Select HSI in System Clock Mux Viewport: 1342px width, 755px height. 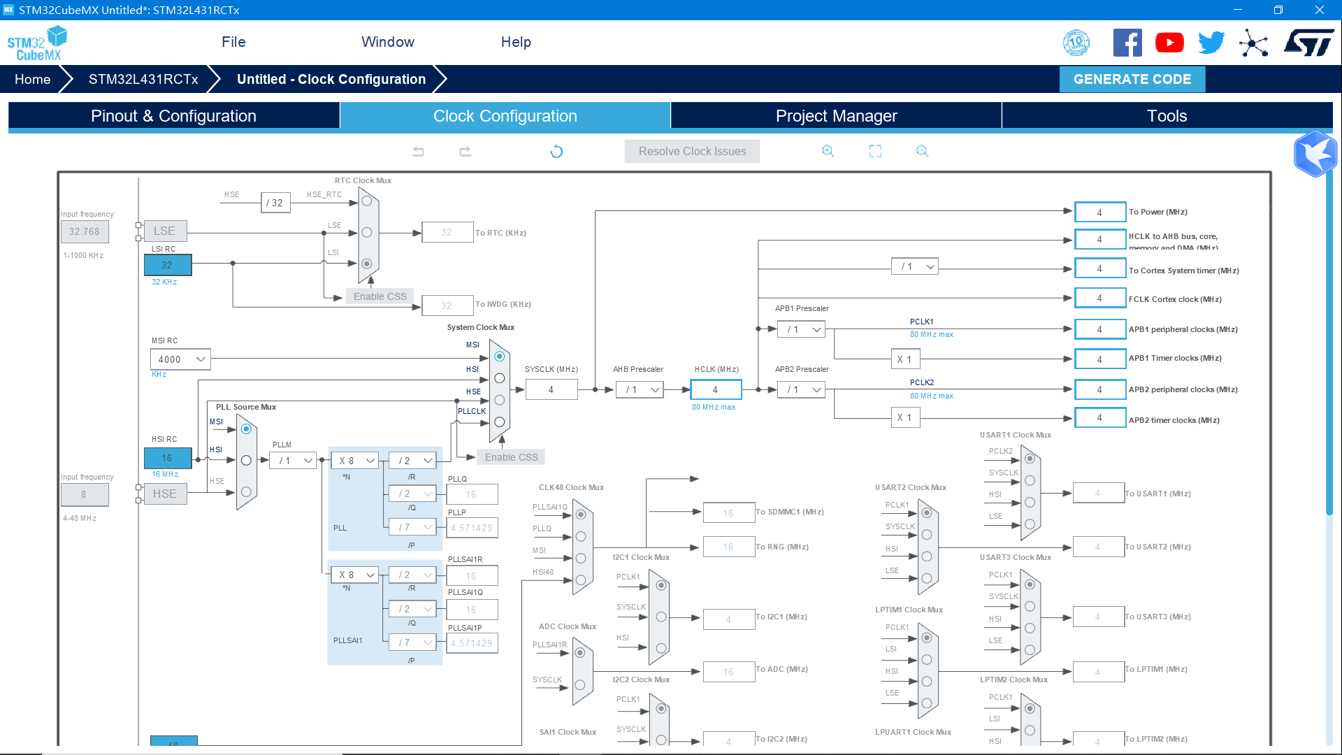click(499, 378)
